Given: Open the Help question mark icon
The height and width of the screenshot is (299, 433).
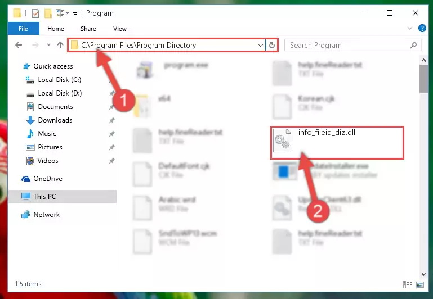Looking at the screenshot, I should (x=422, y=28).
